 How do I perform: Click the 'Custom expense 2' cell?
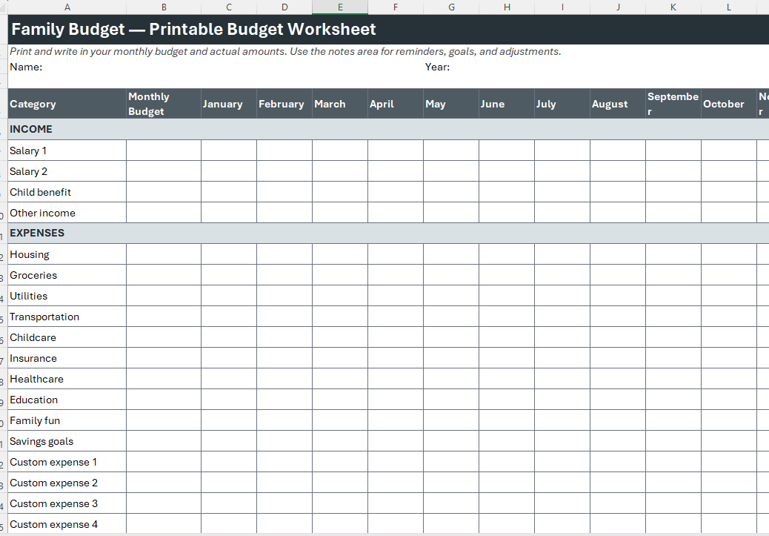(67, 483)
